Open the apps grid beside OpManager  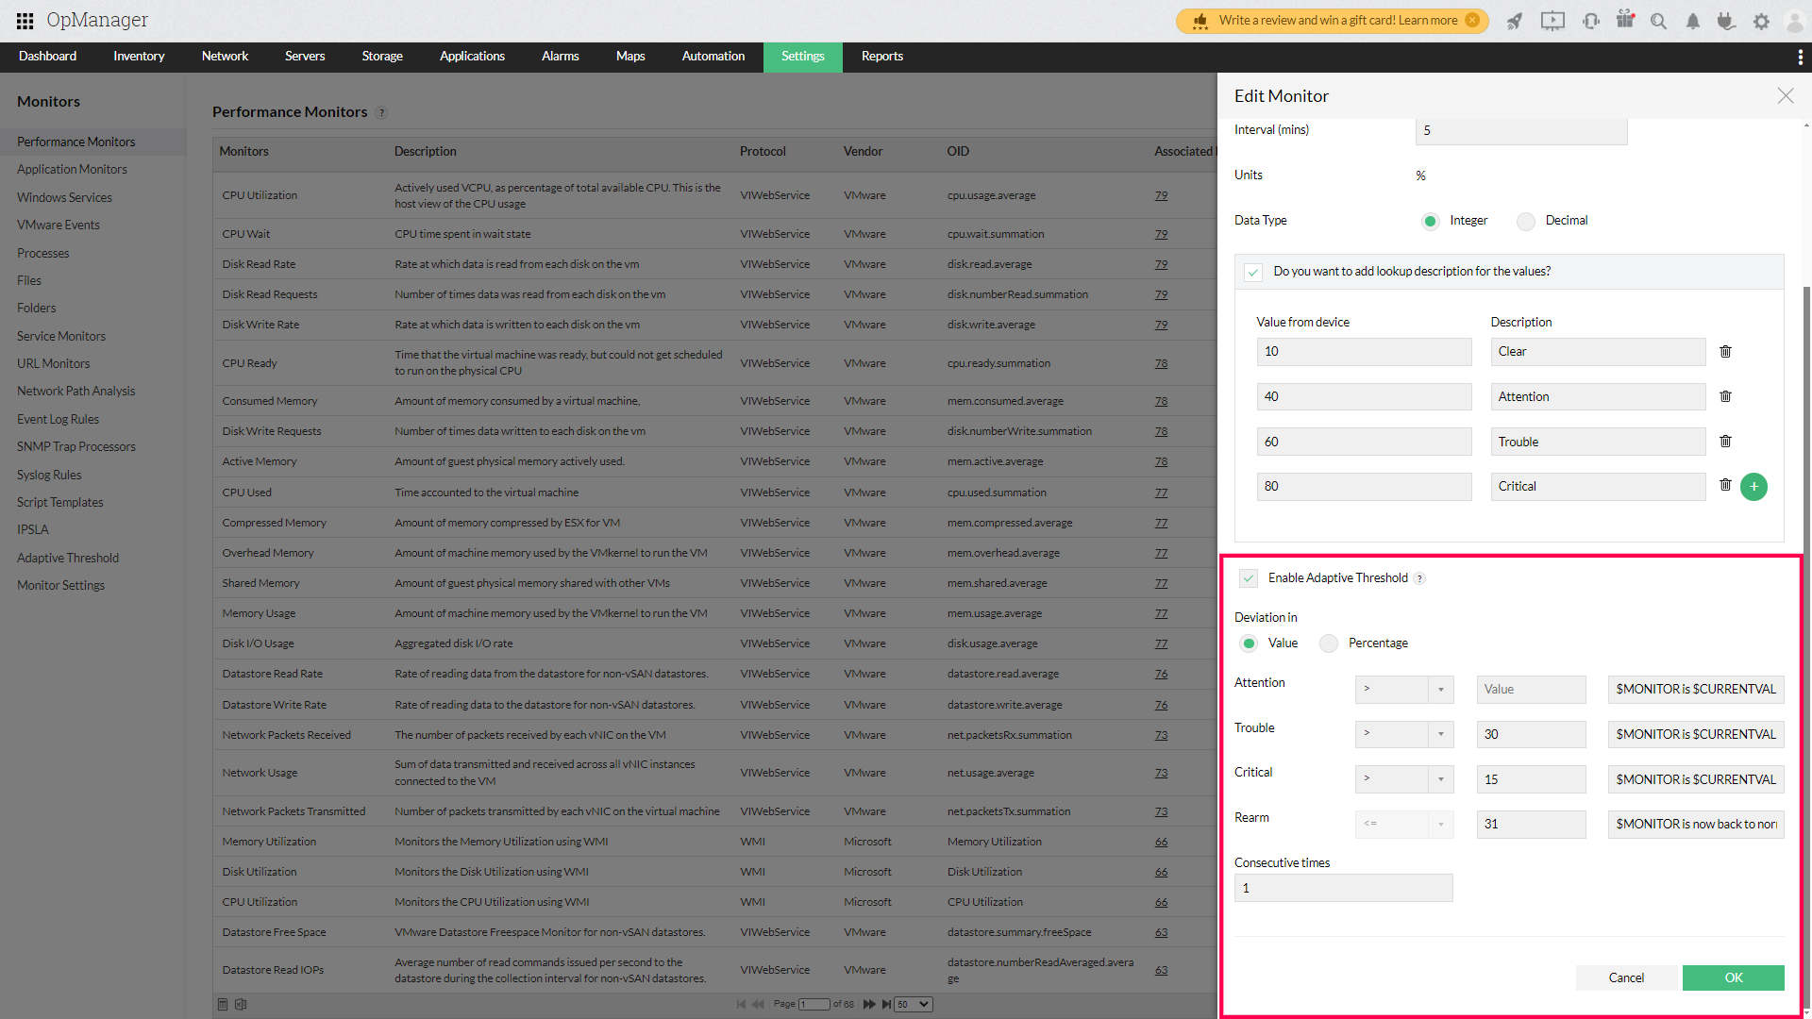coord(25,21)
